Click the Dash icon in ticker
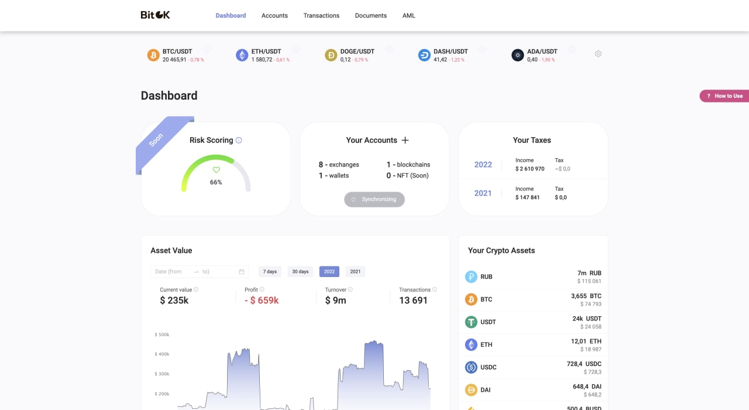The image size is (749, 410). (424, 55)
